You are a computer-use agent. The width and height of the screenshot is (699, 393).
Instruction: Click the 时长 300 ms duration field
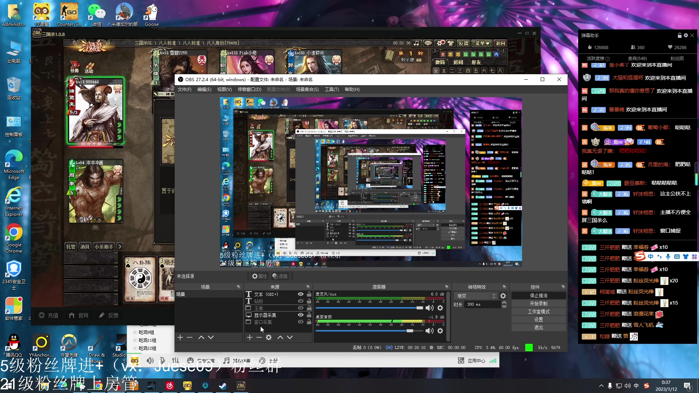(483, 305)
